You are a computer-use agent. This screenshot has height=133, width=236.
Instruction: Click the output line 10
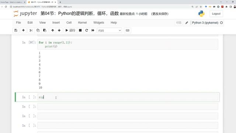[x=40, y=88]
